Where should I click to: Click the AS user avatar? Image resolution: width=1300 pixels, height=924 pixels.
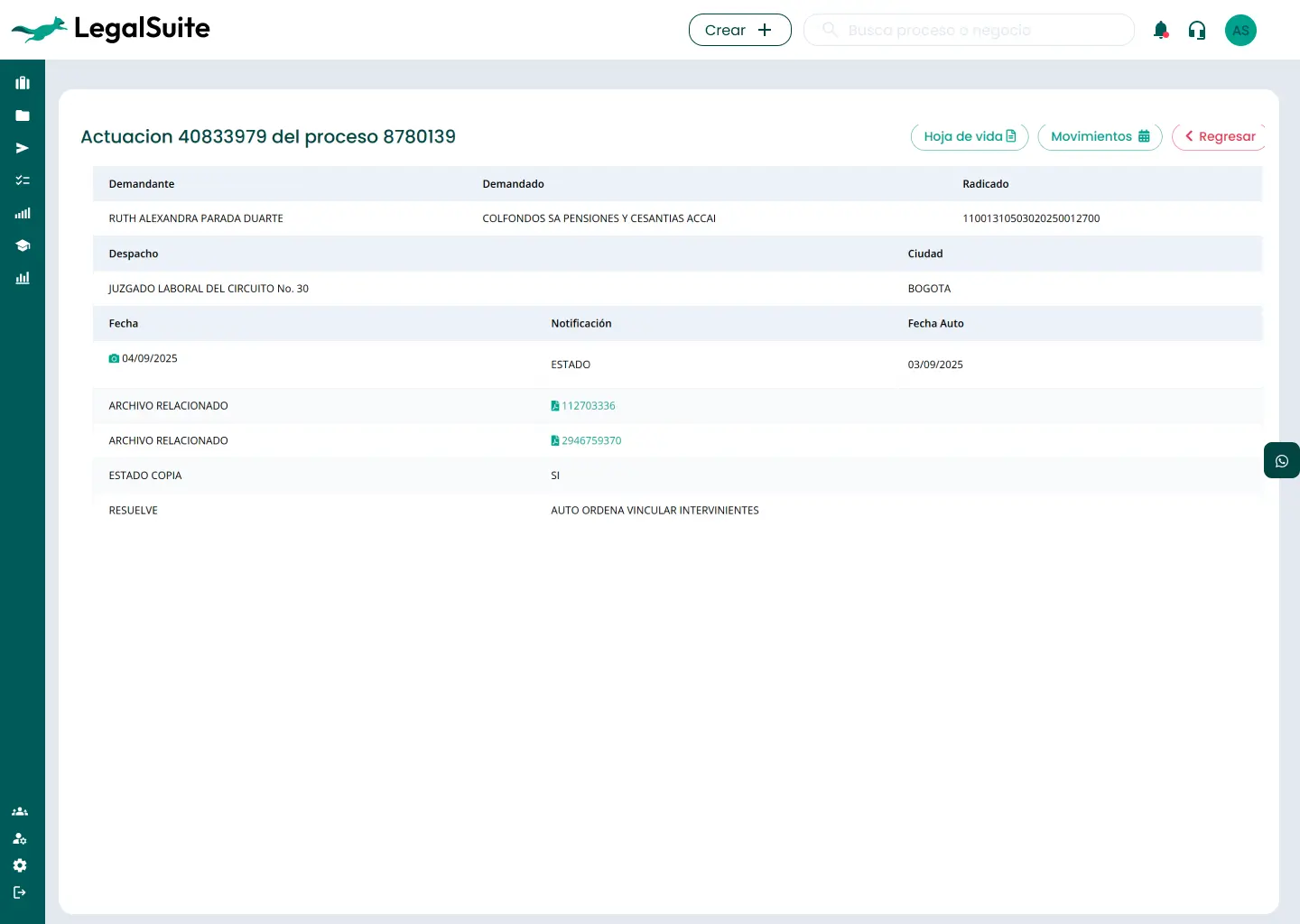tap(1240, 31)
